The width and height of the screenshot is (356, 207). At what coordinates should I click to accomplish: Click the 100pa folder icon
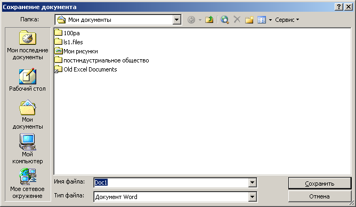pyautogui.click(x=58, y=33)
